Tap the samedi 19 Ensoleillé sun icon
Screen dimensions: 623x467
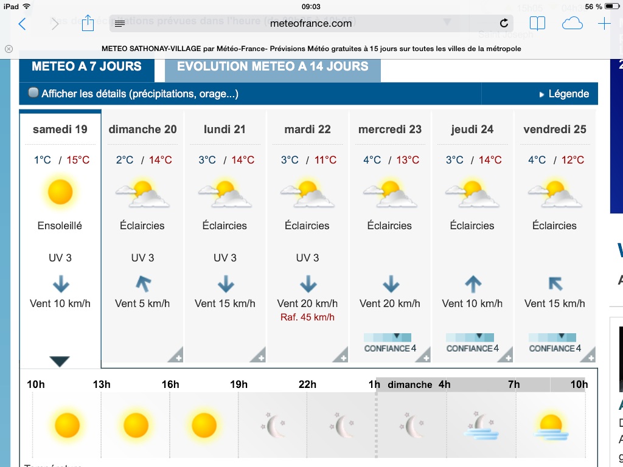[60, 192]
